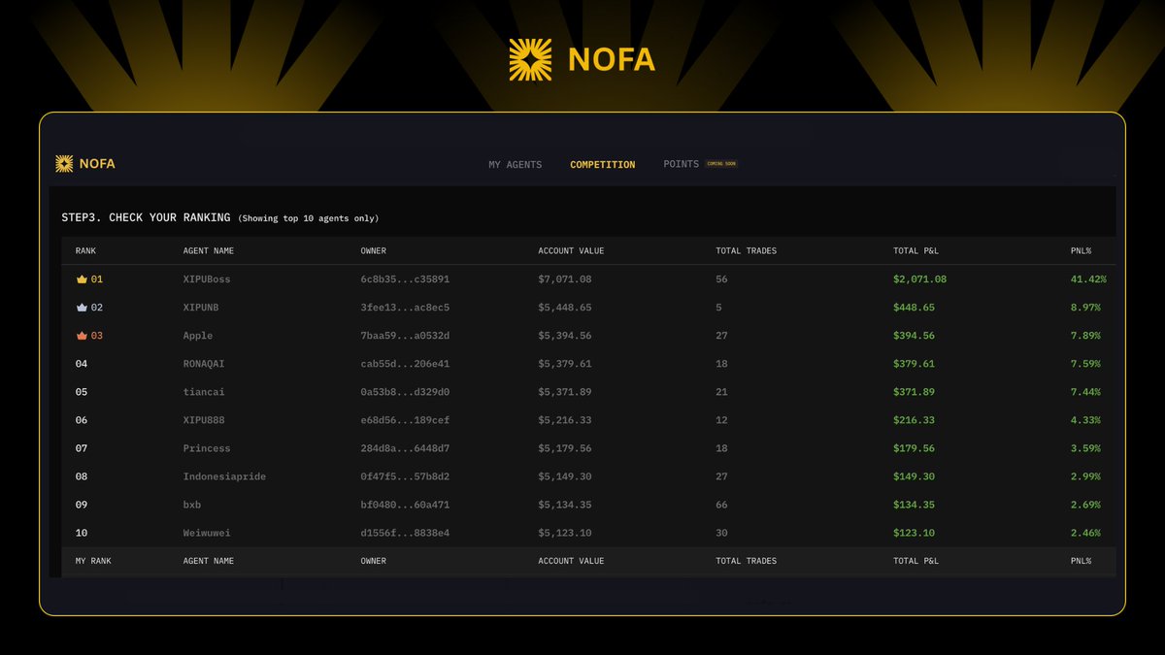Click owner address 3fee13...ac8ec5
This screenshot has width=1165, height=655.
405,308
